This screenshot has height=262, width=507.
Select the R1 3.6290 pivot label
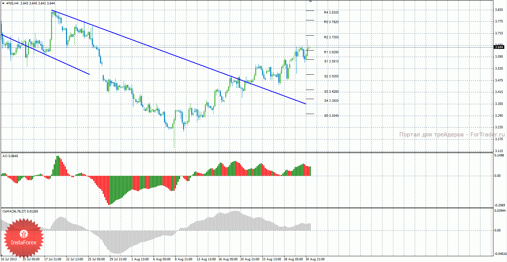click(331, 52)
